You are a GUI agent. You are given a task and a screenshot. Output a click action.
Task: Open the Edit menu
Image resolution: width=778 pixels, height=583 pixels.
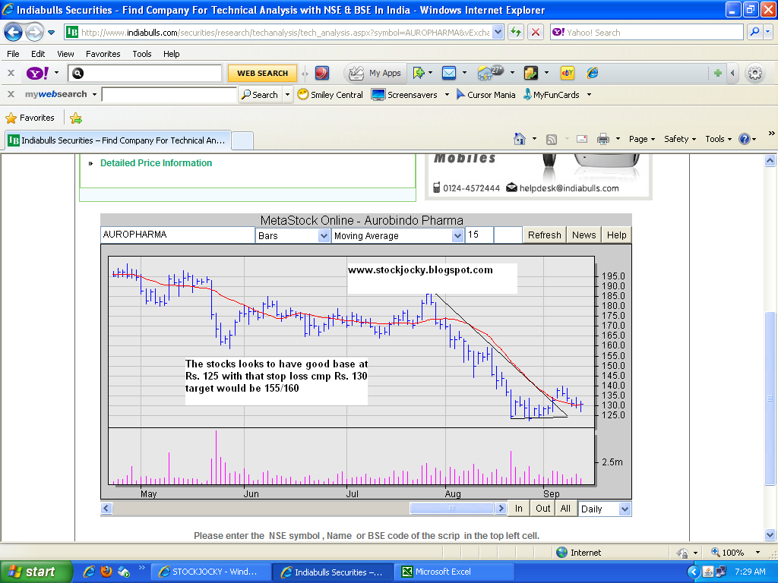tap(38, 54)
